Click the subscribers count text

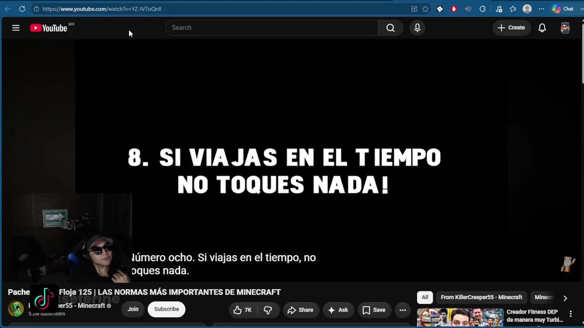[47, 314]
